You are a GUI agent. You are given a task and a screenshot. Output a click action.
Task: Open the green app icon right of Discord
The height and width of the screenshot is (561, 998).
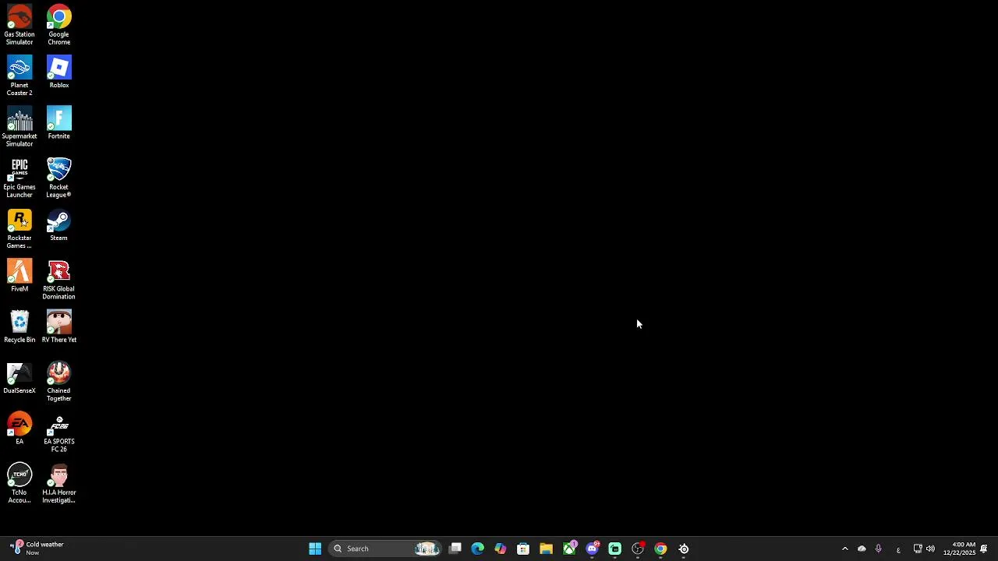(615, 549)
